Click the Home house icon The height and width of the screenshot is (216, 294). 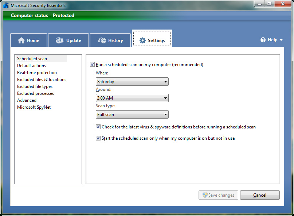[x=21, y=40]
